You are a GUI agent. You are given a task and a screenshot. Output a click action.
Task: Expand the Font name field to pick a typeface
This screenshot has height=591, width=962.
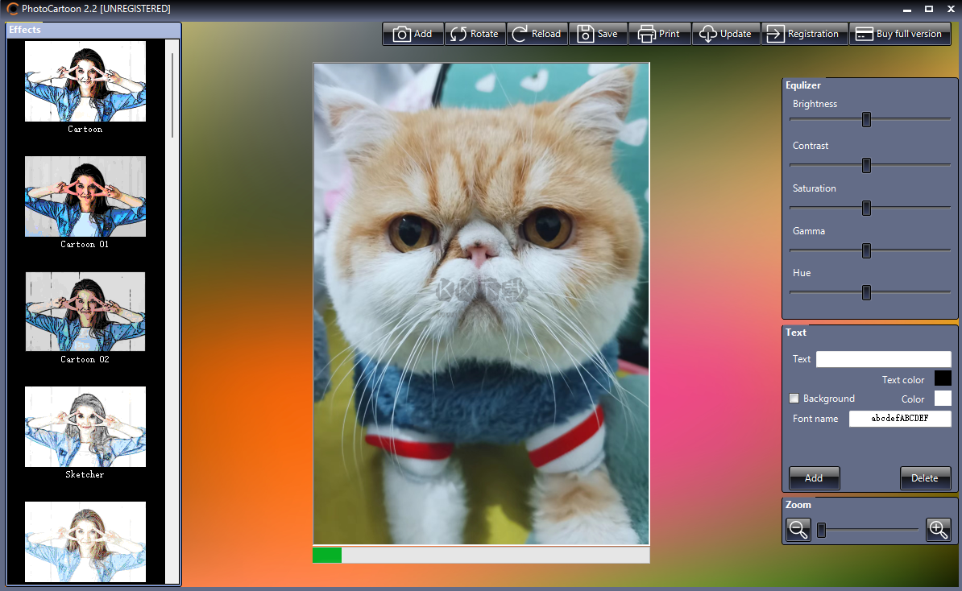900,419
